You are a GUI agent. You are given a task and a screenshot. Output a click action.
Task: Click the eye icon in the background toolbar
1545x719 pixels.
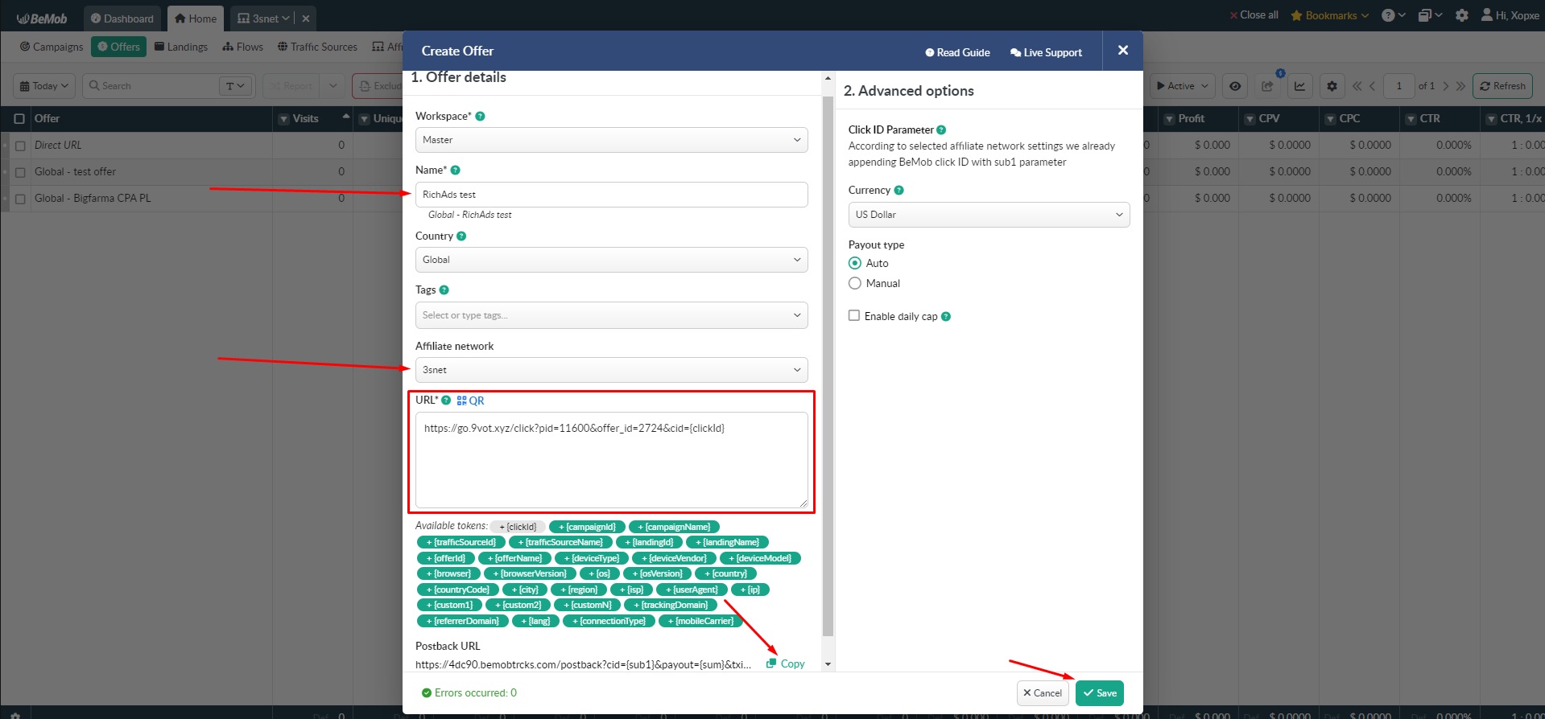[x=1235, y=86]
